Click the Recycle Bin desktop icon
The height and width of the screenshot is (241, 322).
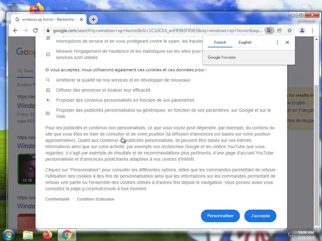point(12,7)
